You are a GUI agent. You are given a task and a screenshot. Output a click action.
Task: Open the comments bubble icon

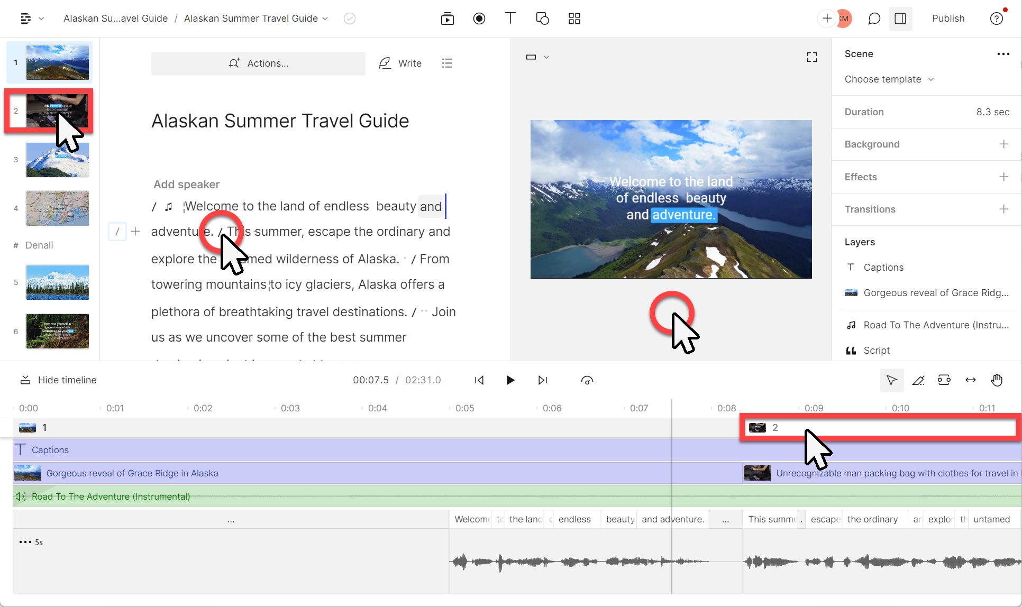874,19
